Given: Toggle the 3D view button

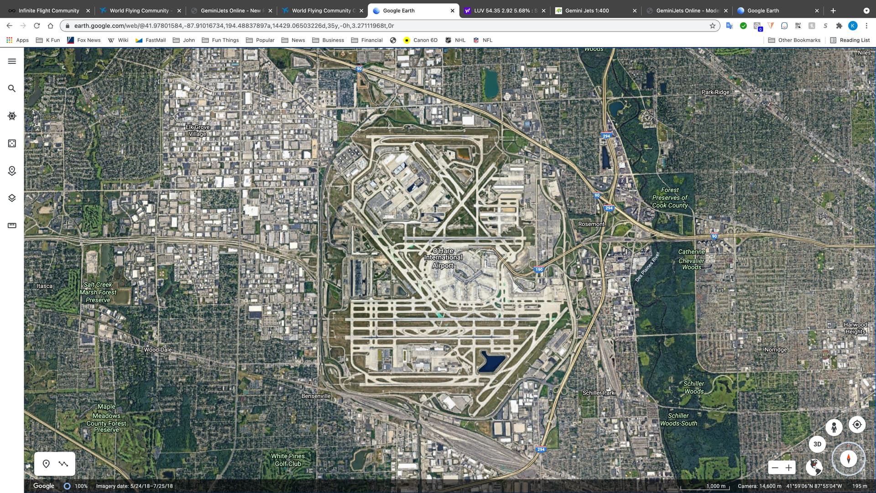Looking at the screenshot, I should point(817,444).
